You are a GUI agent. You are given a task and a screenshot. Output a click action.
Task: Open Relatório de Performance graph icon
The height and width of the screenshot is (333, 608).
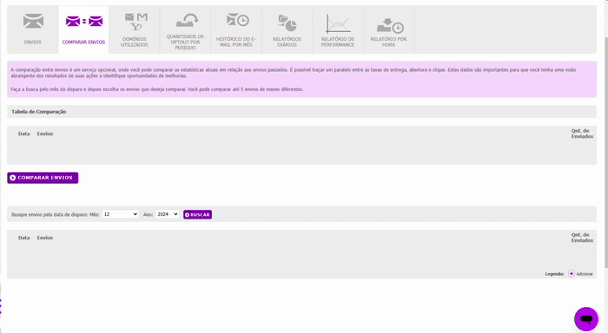338,23
